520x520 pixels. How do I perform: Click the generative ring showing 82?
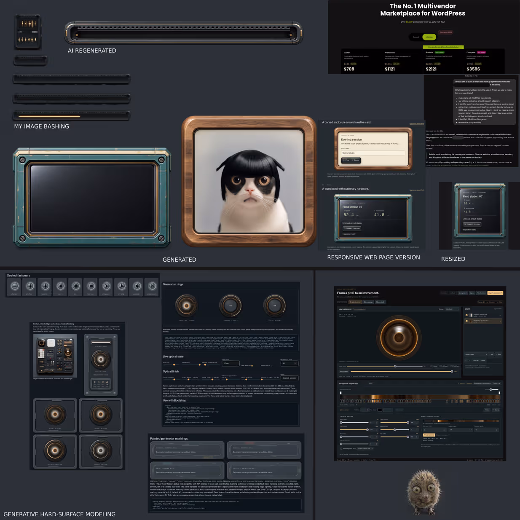point(231,306)
